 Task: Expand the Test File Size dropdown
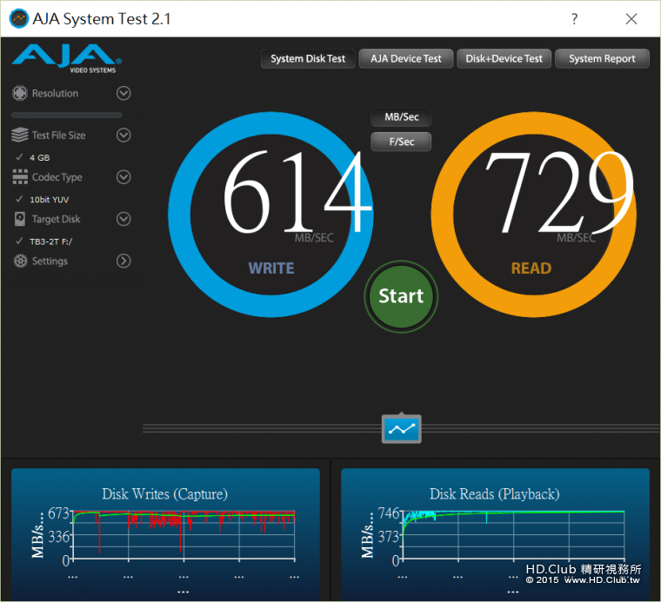[x=124, y=136]
